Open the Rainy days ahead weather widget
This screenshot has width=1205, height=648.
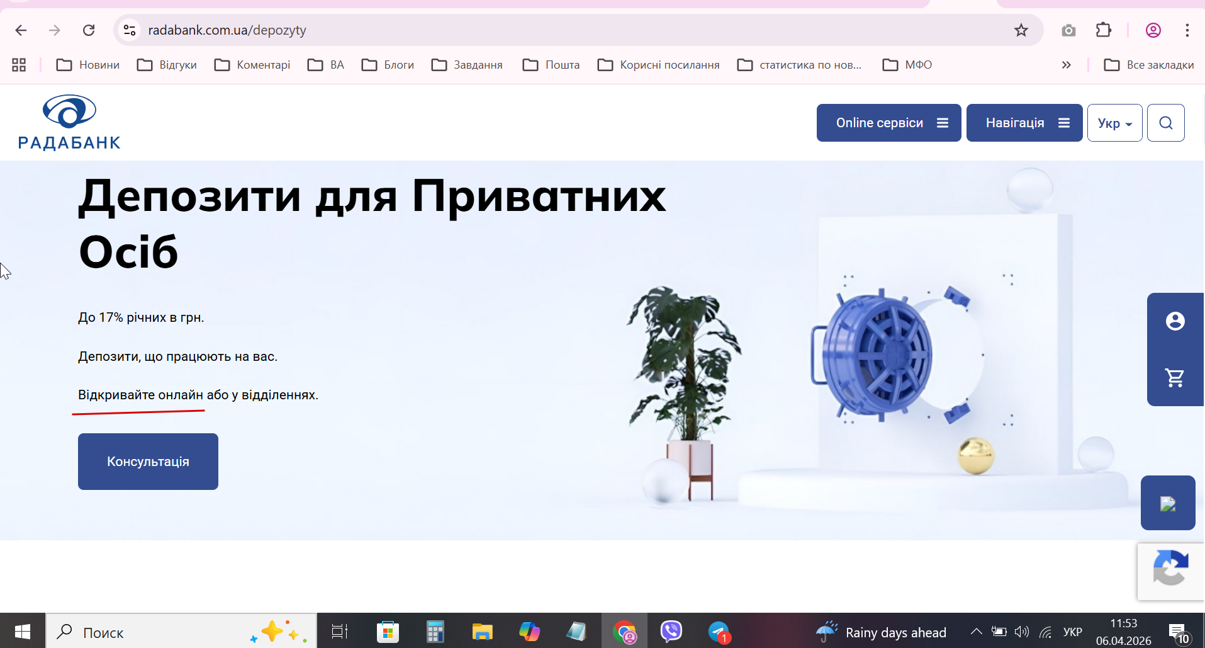(881, 632)
